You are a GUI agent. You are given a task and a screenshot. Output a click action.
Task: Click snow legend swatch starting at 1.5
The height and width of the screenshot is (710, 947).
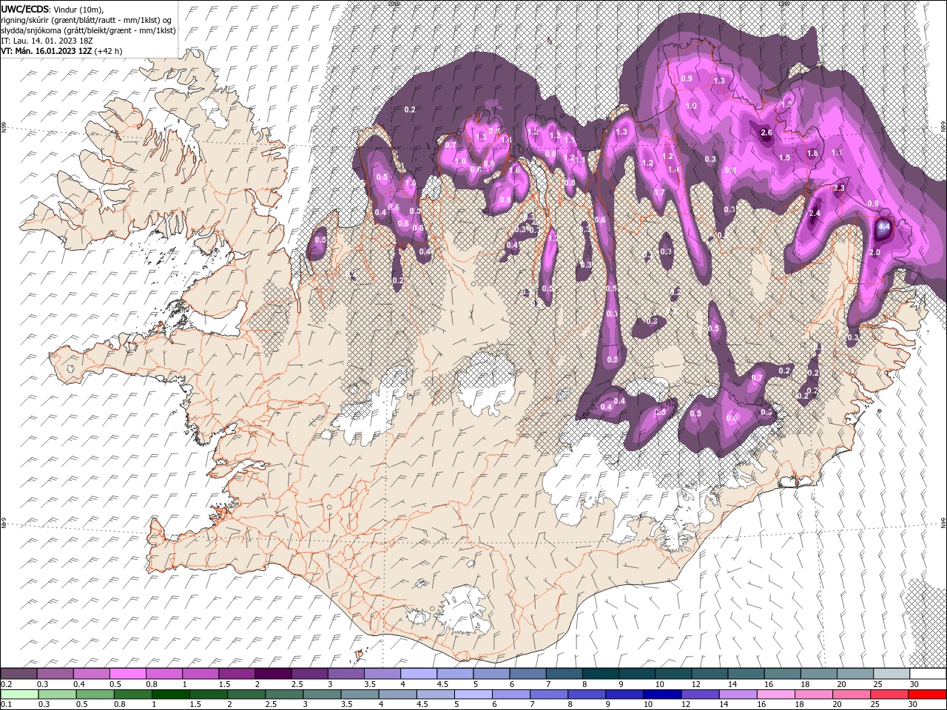(237, 674)
